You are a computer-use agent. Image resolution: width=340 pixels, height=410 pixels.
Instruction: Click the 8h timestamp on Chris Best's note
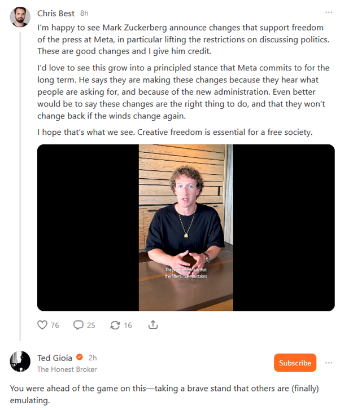tap(84, 13)
